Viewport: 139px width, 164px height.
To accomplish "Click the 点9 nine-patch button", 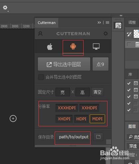I will tap(101, 64).
